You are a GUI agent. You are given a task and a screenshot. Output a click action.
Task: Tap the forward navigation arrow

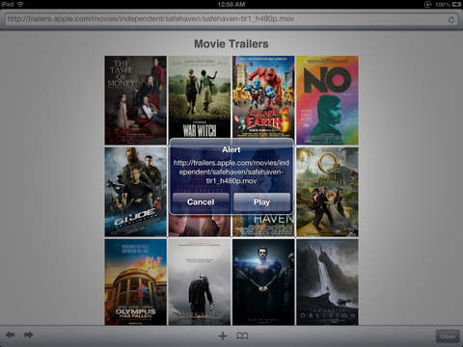[29, 335]
